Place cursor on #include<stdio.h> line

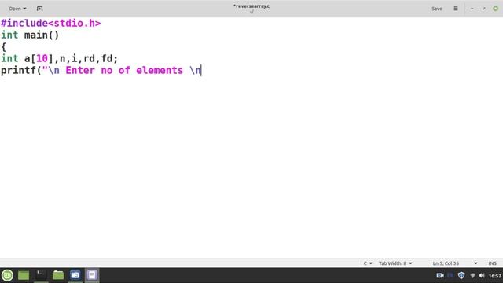click(x=50, y=23)
